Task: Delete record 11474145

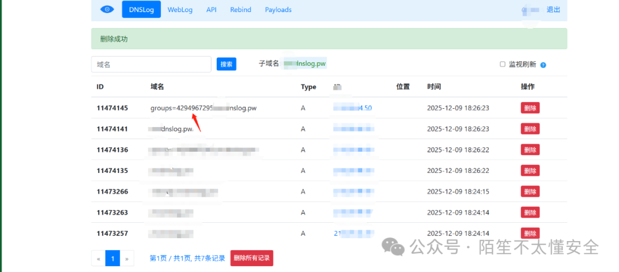Action: (x=530, y=108)
